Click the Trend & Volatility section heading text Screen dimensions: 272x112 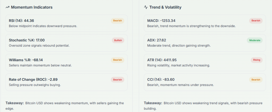click(165, 7)
